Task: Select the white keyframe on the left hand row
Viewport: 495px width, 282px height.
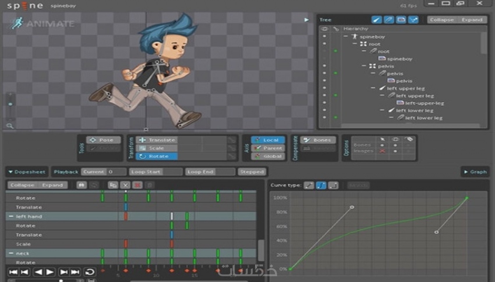Action: click(x=172, y=216)
